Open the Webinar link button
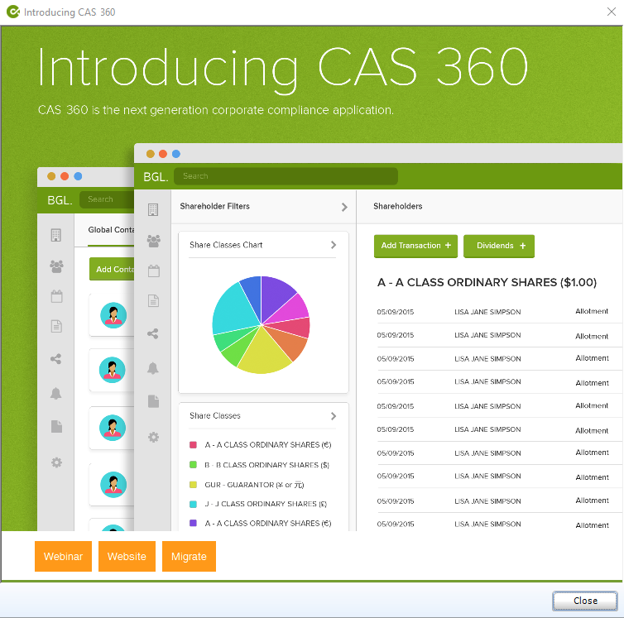This screenshot has width=624, height=618. [63, 556]
